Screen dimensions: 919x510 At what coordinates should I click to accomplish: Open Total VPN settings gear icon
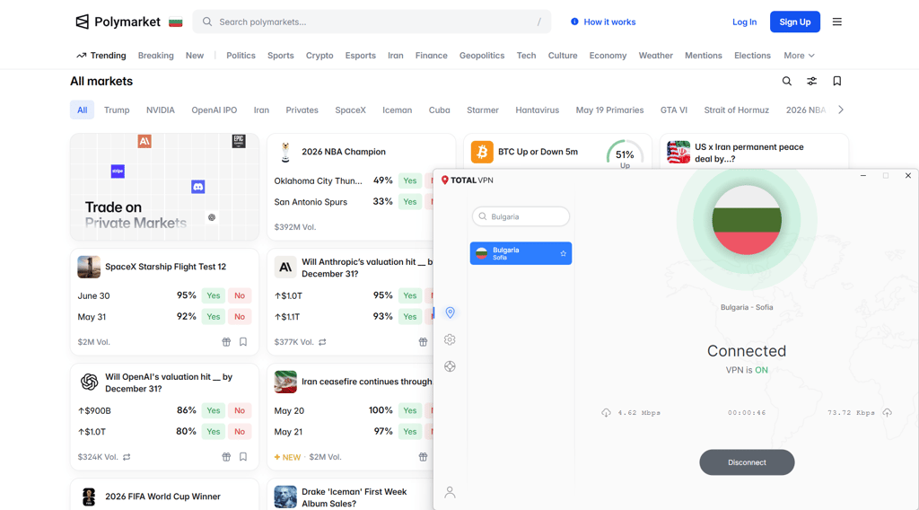pyautogui.click(x=450, y=339)
